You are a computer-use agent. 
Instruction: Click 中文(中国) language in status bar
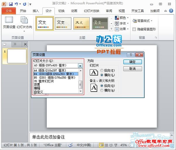[x=84, y=145]
